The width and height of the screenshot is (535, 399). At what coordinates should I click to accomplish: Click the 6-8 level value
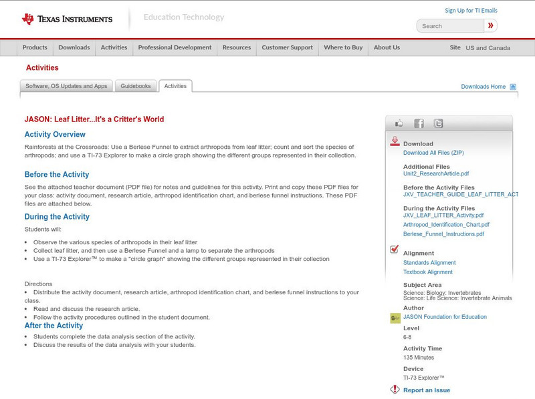(x=407, y=338)
